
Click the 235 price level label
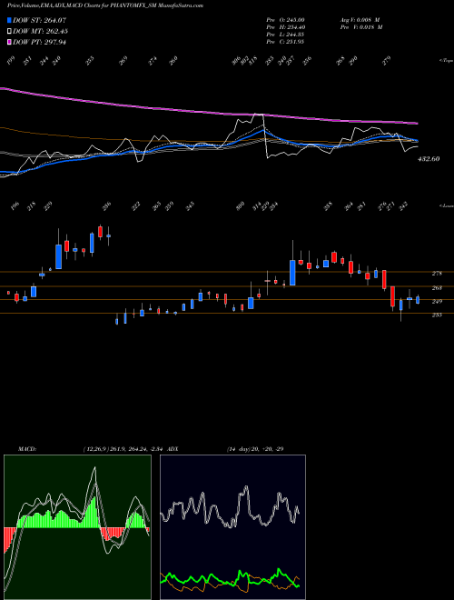(x=437, y=315)
